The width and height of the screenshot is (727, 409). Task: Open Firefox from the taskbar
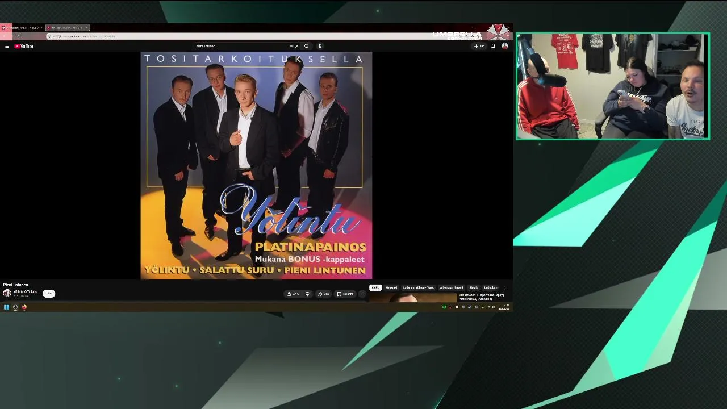tap(24, 307)
